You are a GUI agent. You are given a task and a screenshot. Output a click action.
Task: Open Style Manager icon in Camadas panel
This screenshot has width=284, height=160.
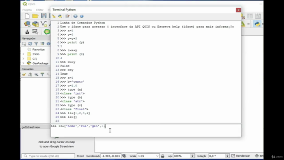coord(24,75)
